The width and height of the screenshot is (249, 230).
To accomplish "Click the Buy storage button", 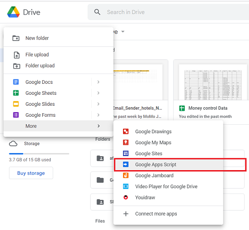I will (x=31, y=173).
